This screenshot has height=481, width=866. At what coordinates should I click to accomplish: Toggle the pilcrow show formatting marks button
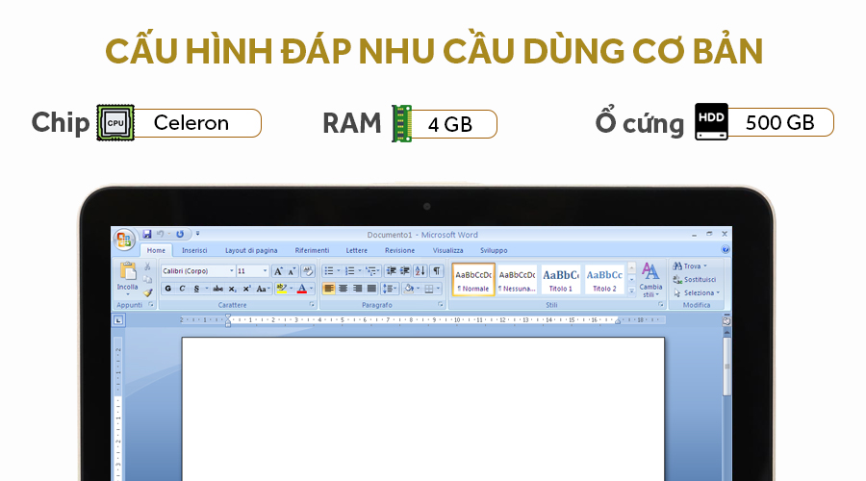pos(436,270)
